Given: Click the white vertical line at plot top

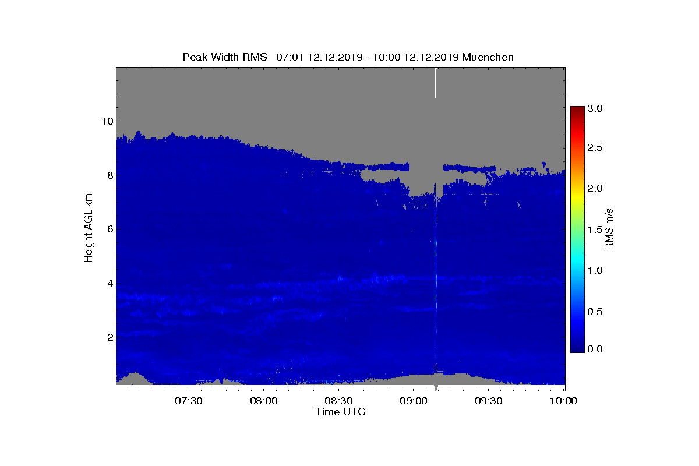Looking at the screenshot, I should (x=435, y=83).
